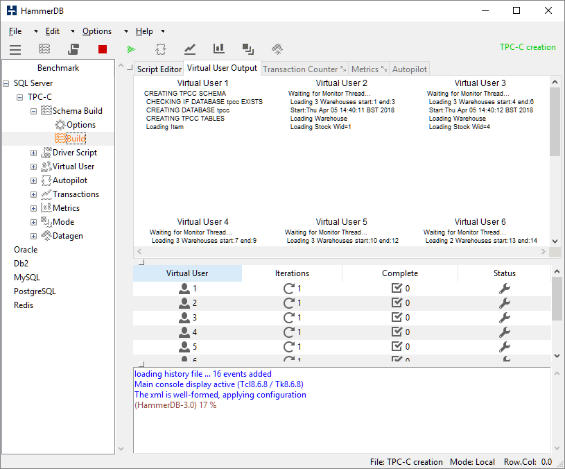This screenshot has height=469, width=565.
Task: Click the Mode toolbar icon
Action: coord(248,49)
